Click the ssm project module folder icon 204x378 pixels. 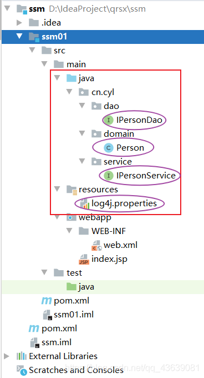coord(22,9)
